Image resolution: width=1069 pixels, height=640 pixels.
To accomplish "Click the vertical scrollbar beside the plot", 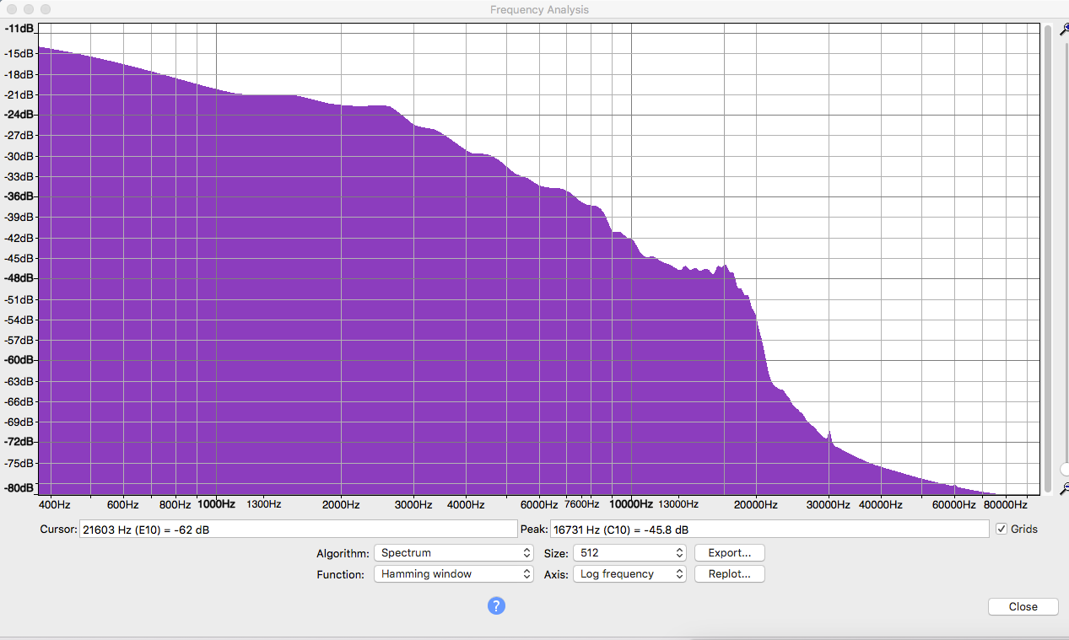I will (x=1048, y=258).
